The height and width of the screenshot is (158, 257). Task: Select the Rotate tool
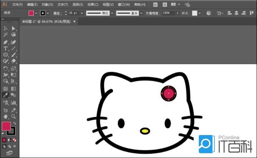pyautogui.click(x=5, y=68)
